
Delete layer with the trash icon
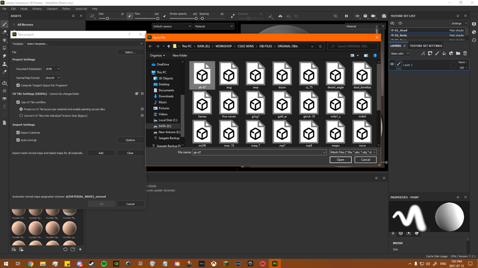point(465,54)
